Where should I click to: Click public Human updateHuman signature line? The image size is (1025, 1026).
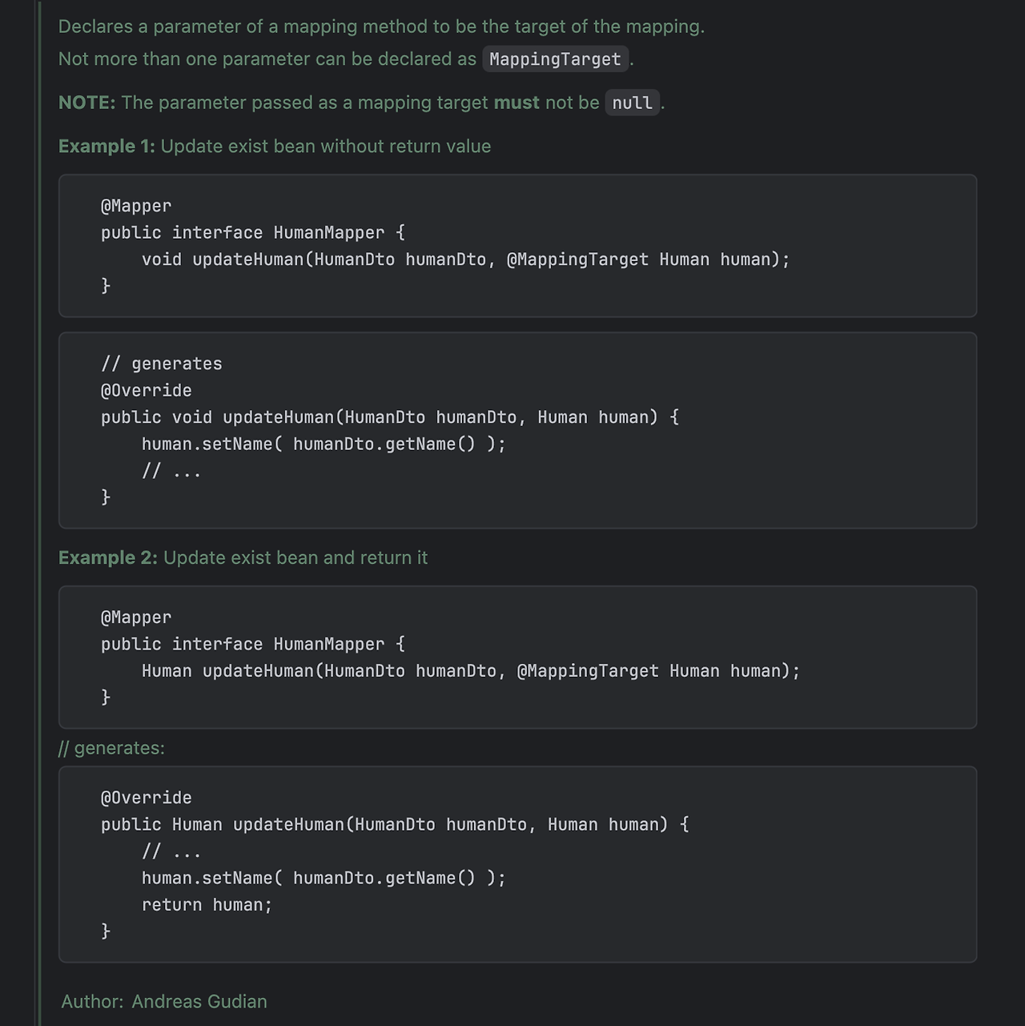395,825
